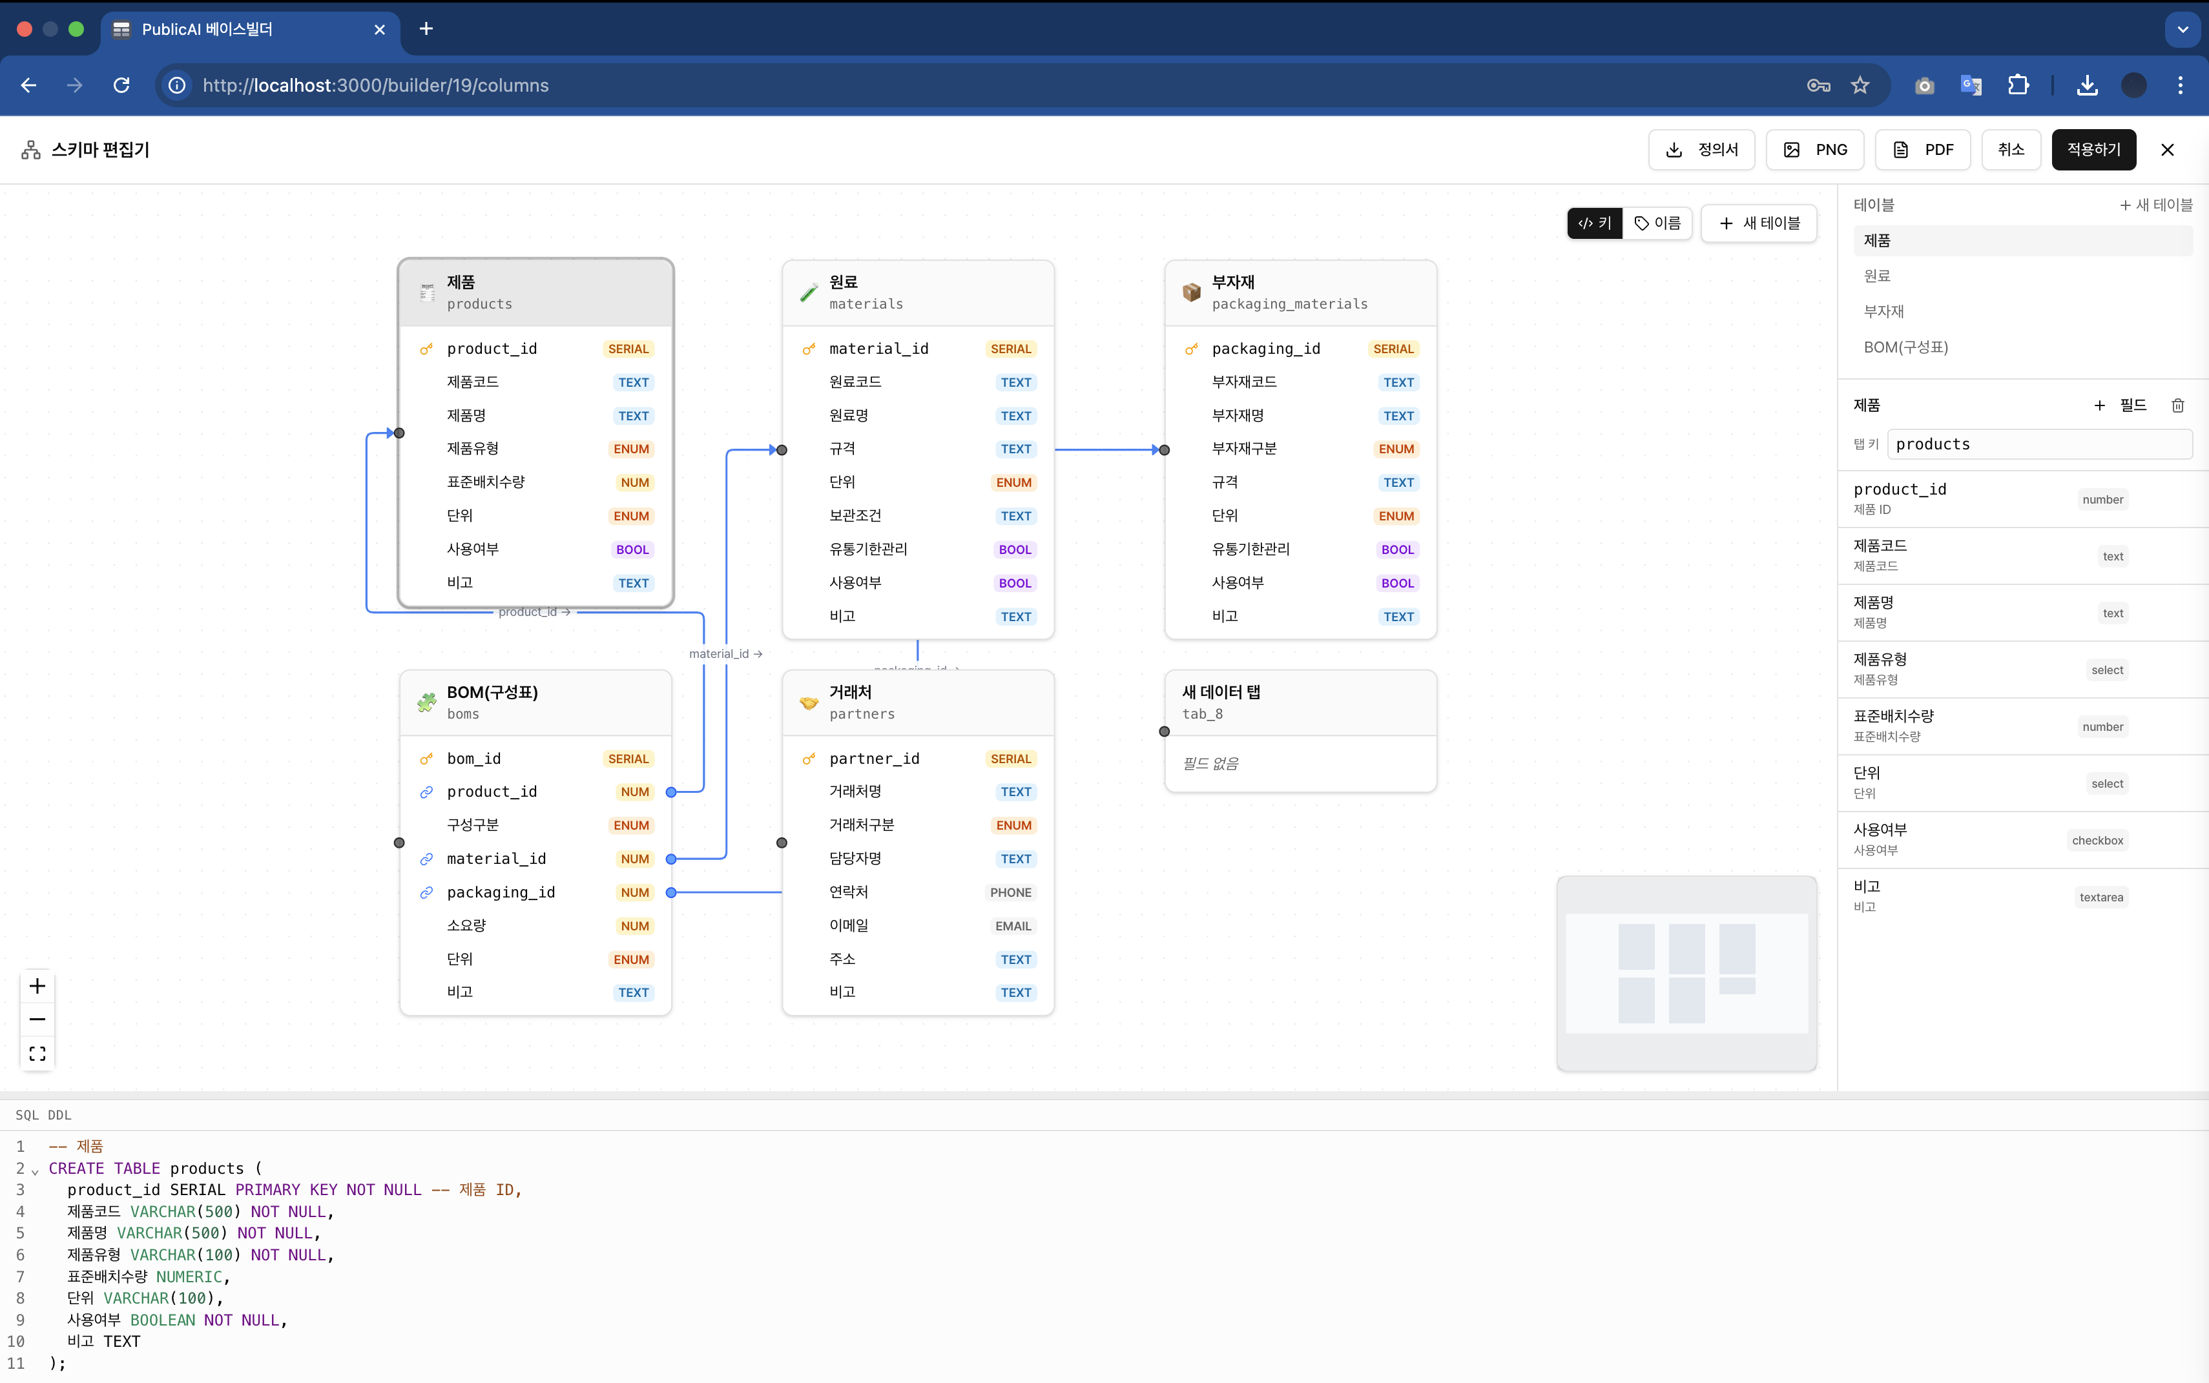The height and width of the screenshot is (1383, 2209).
Task: Switch the display mode to 이름
Action: click(x=1657, y=223)
